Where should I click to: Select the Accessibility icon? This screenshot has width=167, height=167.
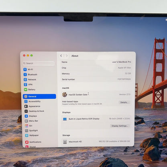pyautogui.click(x=26, y=102)
